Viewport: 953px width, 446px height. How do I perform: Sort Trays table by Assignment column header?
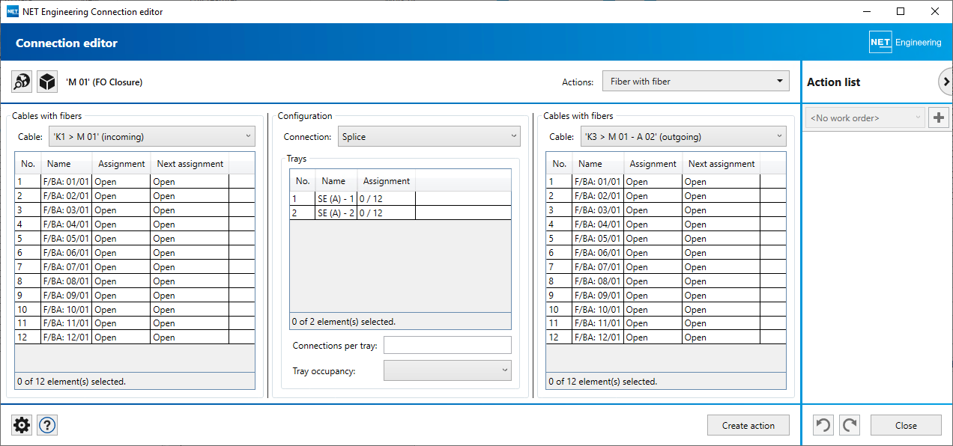(386, 180)
